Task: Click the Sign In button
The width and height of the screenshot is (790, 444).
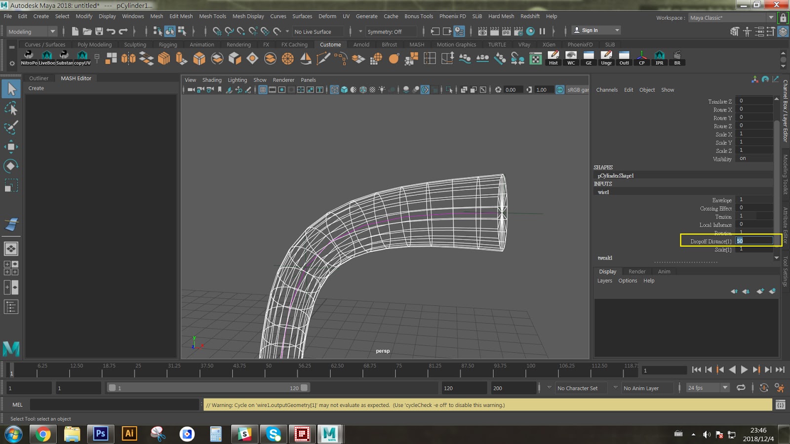Action: tap(590, 30)
